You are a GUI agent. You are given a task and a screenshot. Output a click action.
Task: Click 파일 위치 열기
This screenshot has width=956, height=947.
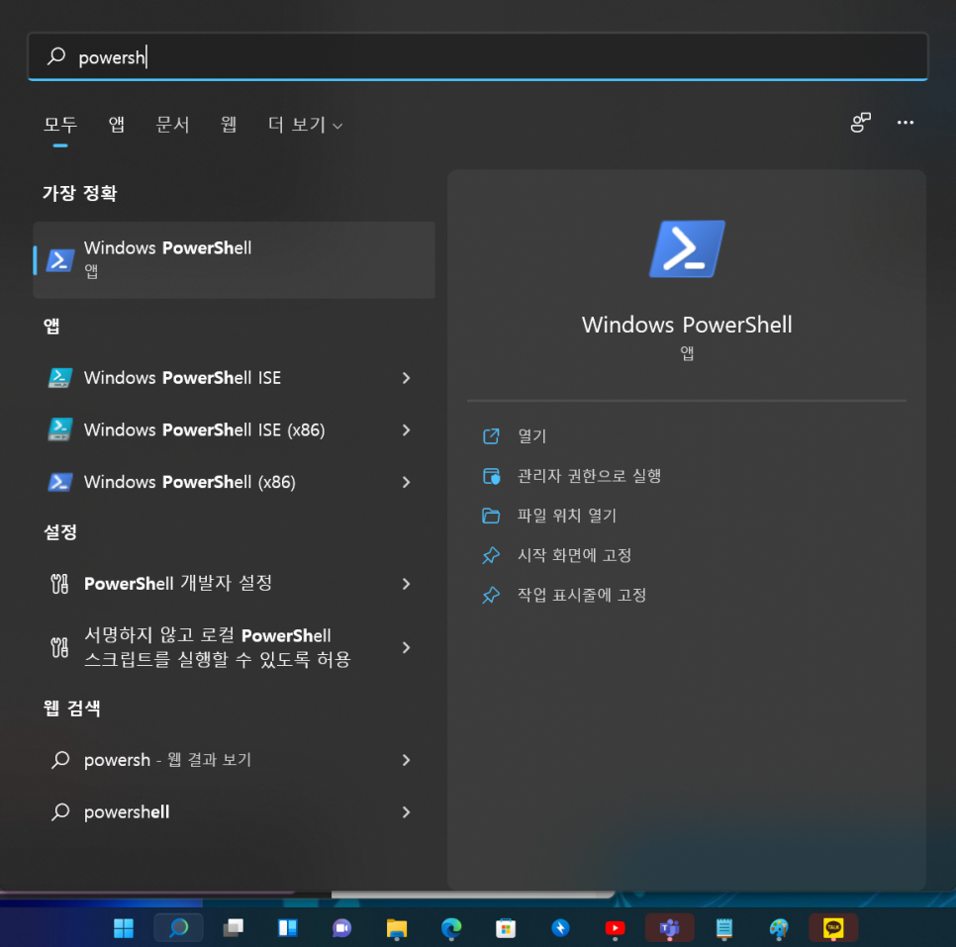(566, 516)
